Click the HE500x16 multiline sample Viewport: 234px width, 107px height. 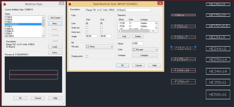(218, 94)
